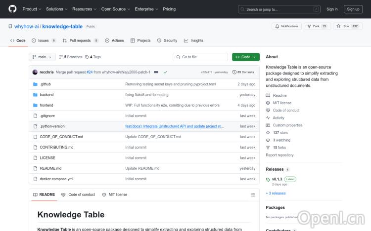Expand the Enterprise menu
This screenshot has width=371, height=231.
(x=146, y=9)
